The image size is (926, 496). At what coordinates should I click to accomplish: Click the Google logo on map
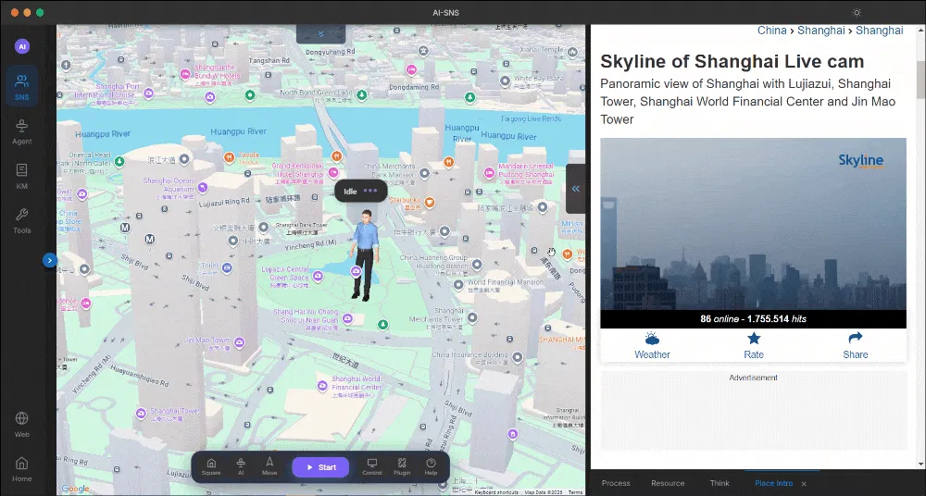(76, 489)
